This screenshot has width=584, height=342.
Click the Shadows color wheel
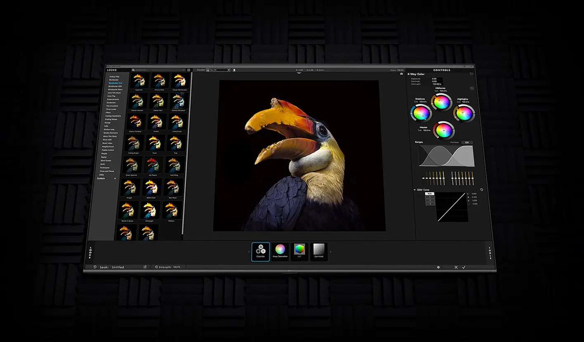click(421, 113)
